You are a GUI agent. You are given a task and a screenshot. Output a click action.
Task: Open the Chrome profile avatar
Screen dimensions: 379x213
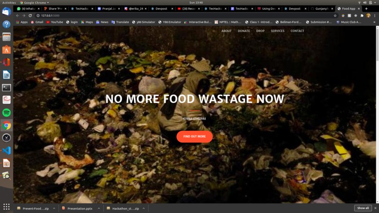pyautogui.click(x=368, y=16)
